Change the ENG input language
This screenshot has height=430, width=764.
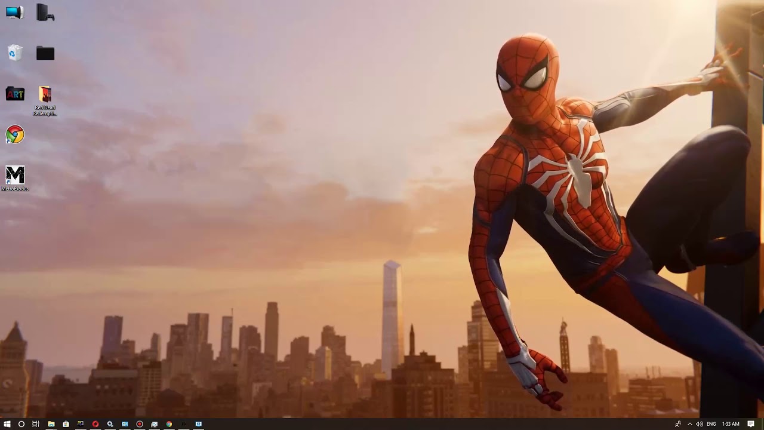point(711,424)
